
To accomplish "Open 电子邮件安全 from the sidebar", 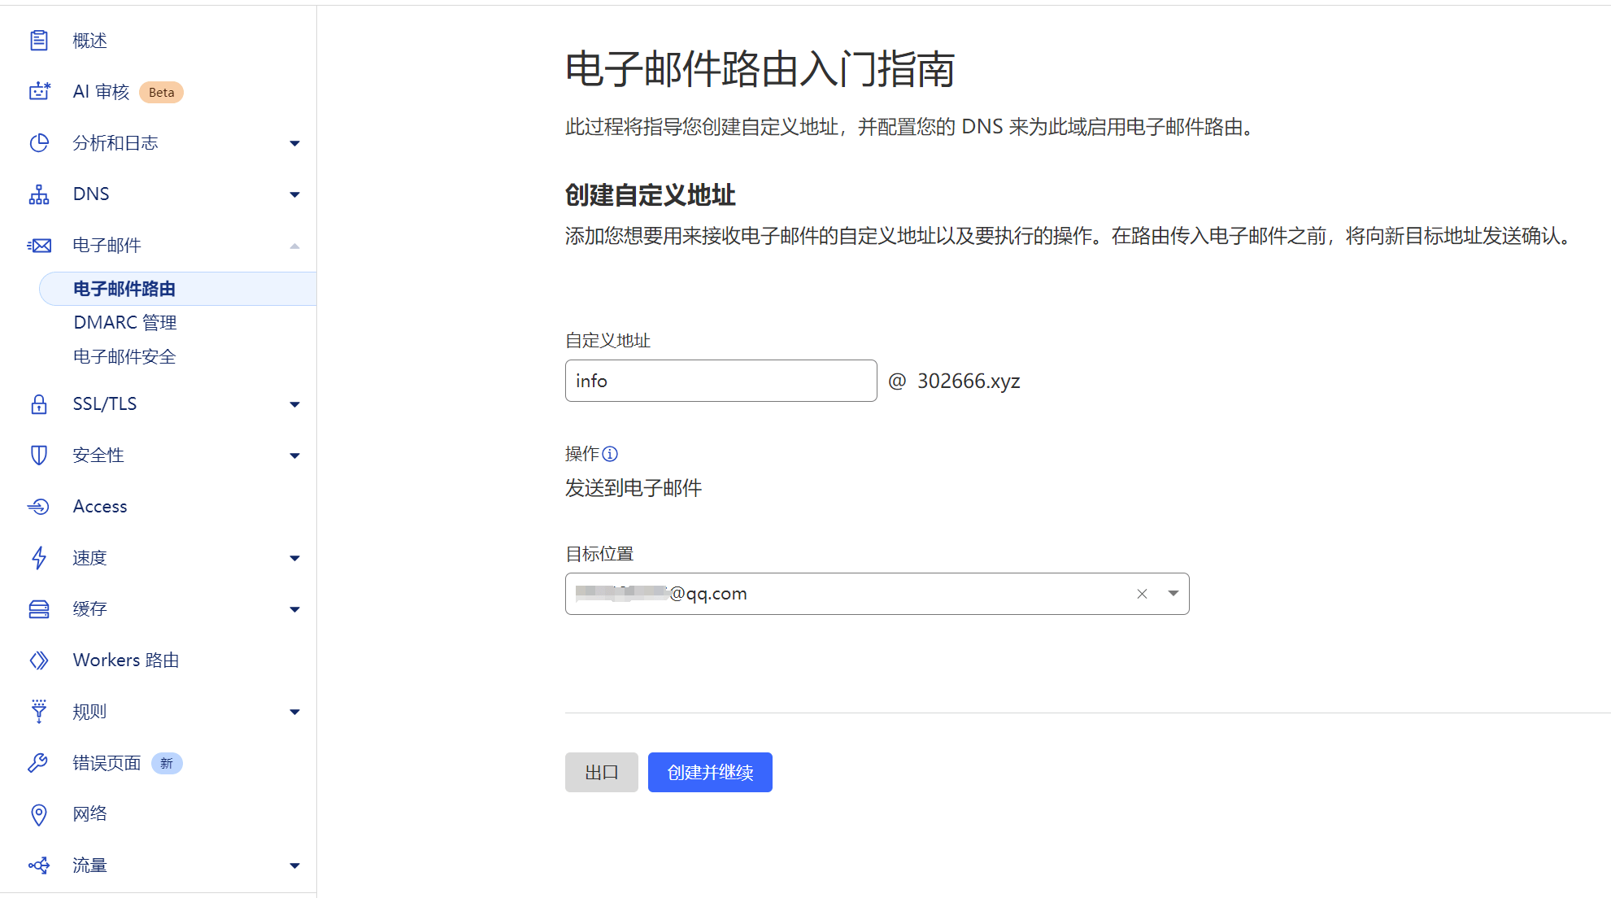I will (124, 356).
